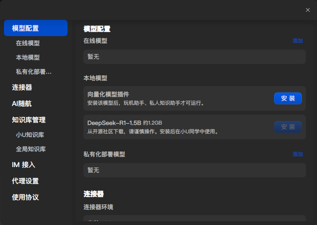Close the settings dialog with X icon
This screenshot has height=225, width=317.
308,10
